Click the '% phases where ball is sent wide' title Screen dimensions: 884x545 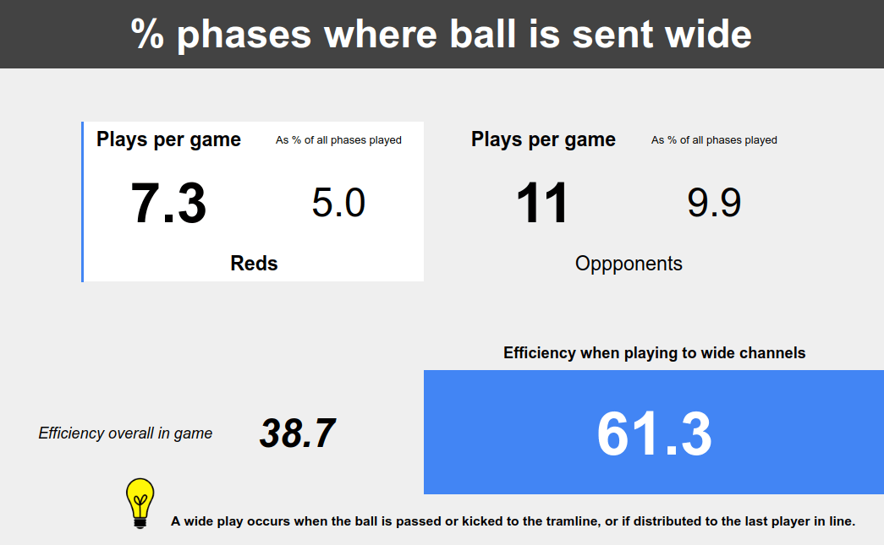point(442,35)
